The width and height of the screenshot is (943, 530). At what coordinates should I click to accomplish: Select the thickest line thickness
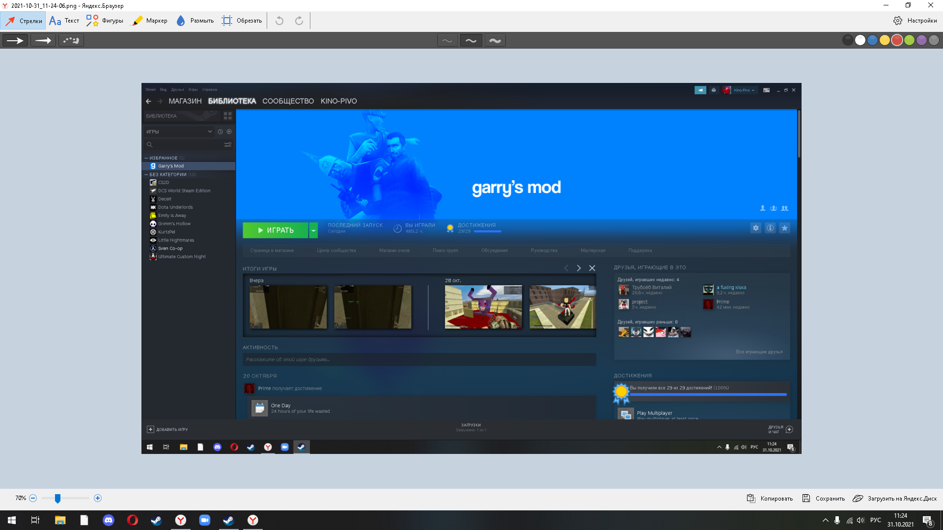pyautogui.click(x=495, y=40)
